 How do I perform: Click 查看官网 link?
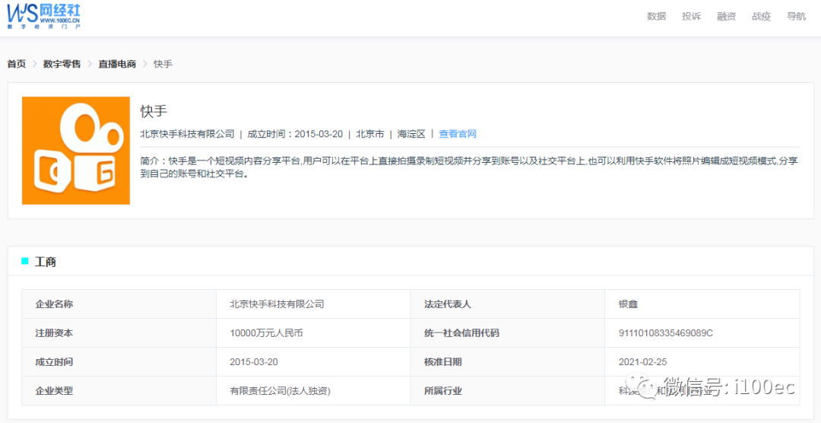coord(458,134)
